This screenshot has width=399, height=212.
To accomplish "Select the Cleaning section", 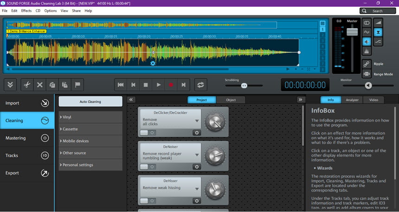I will (27, 121).
